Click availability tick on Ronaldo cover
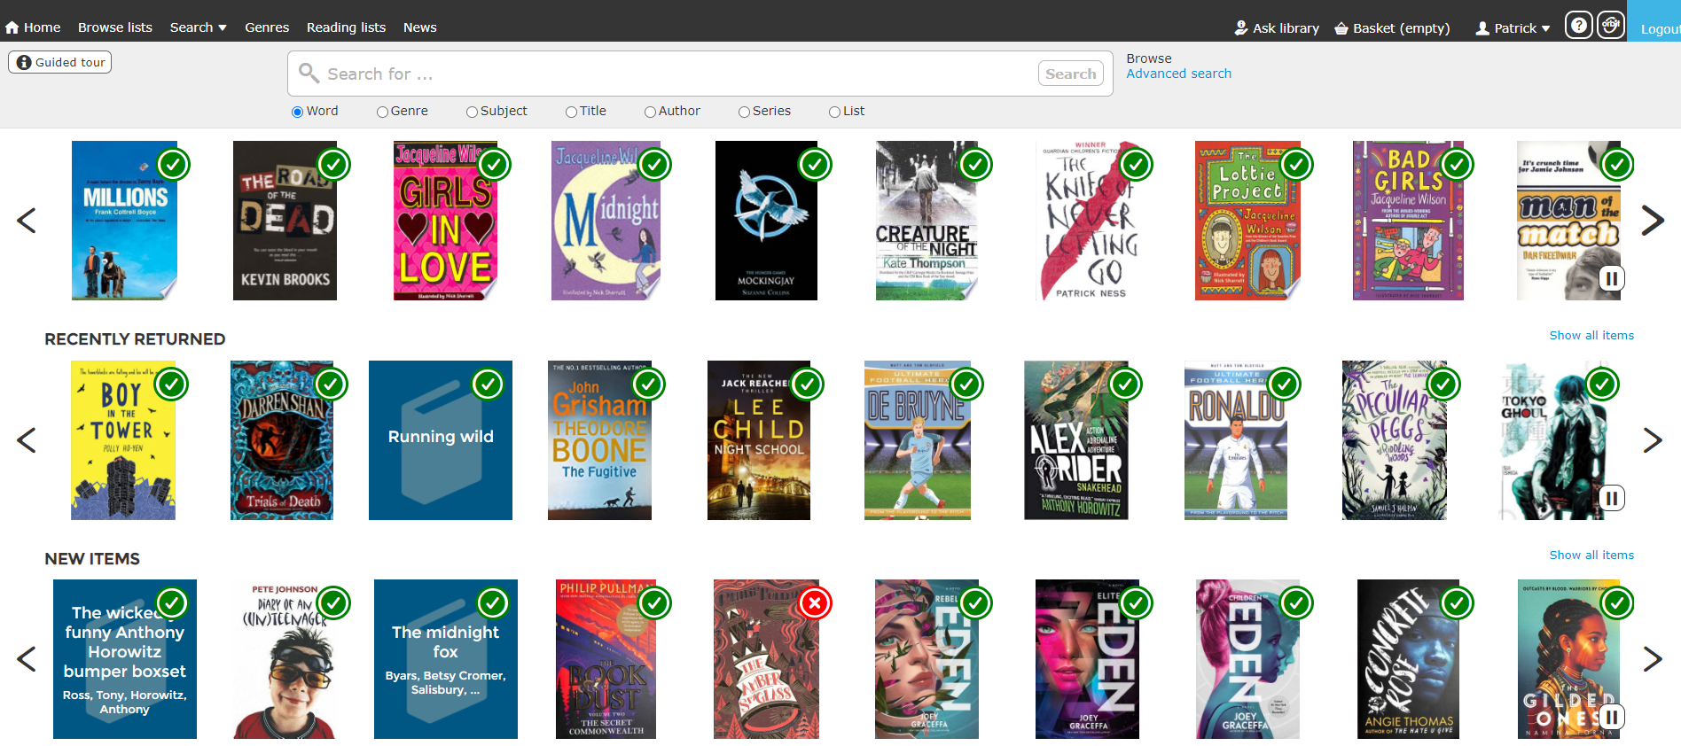This screenshot has height=746, width=1681. [x=1285, y=384]
